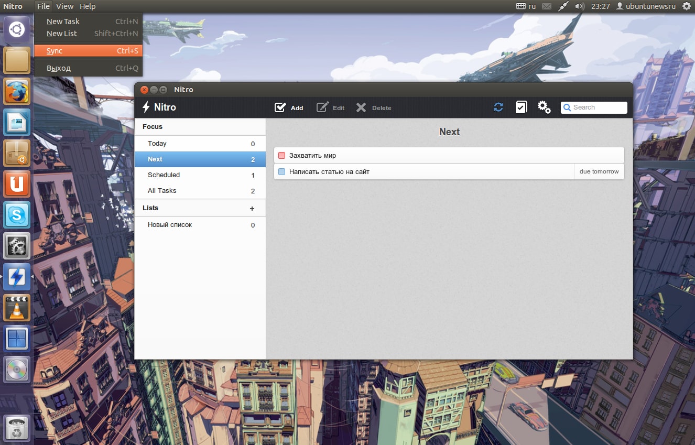Click the magnifier icon in Search box
The image size is (695, 445).
coord(567,107)
